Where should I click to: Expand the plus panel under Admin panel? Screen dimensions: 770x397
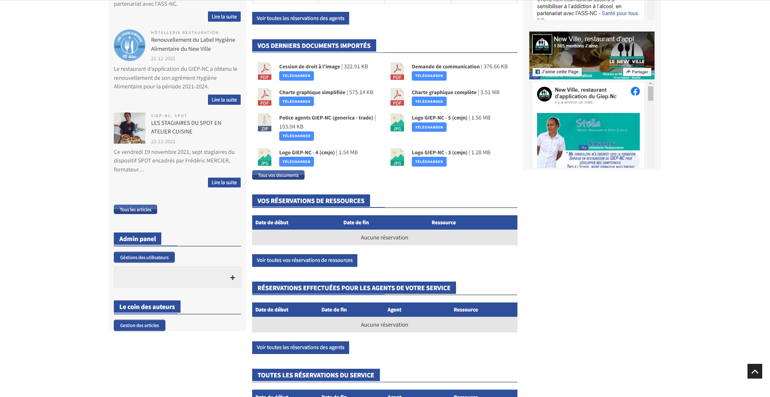(233, 277)
